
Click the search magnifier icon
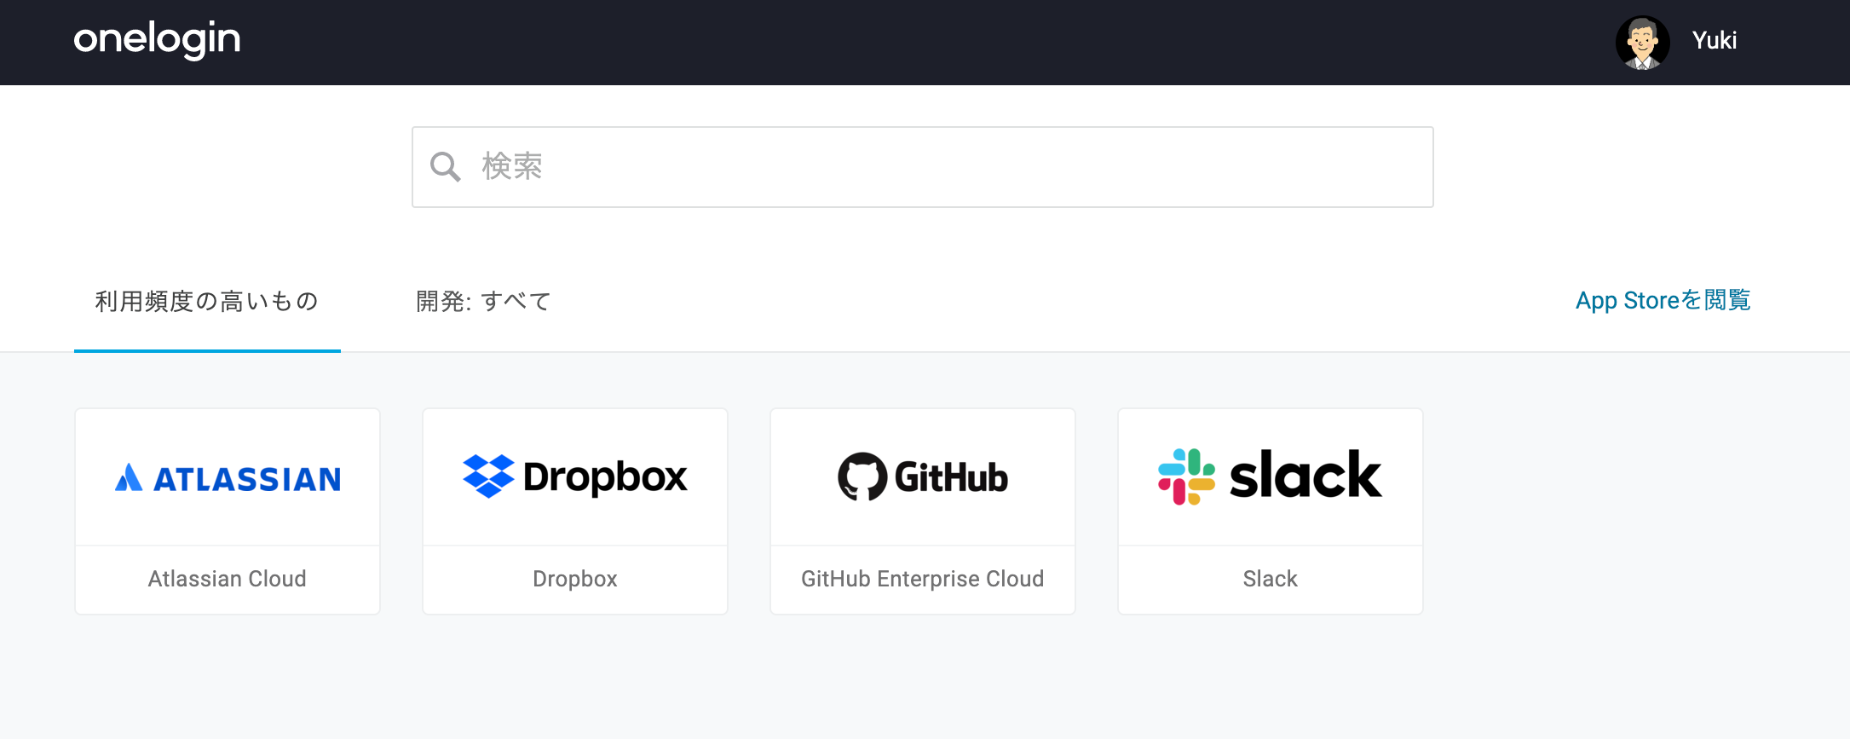445,167
